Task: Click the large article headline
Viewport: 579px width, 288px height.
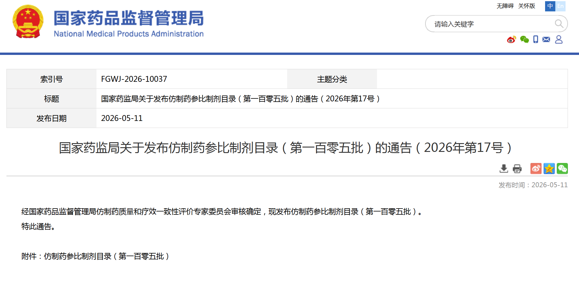Action: pyautogui.click(x=285, y=148)
